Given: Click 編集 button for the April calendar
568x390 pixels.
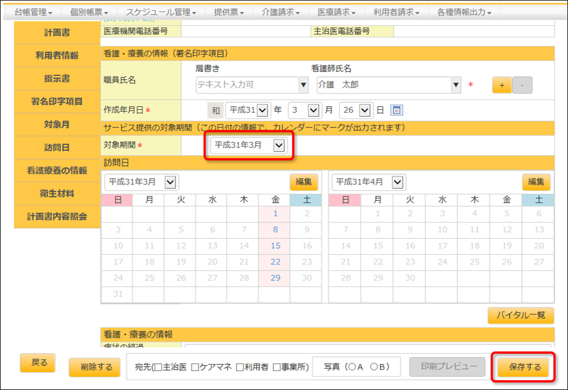Looking at the screenshot, I should (x=536, y=182).
